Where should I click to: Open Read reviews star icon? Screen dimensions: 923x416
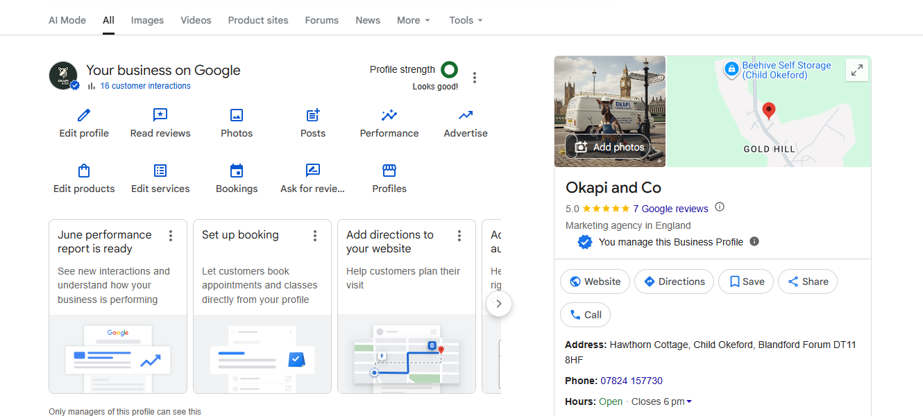point(160,115)
